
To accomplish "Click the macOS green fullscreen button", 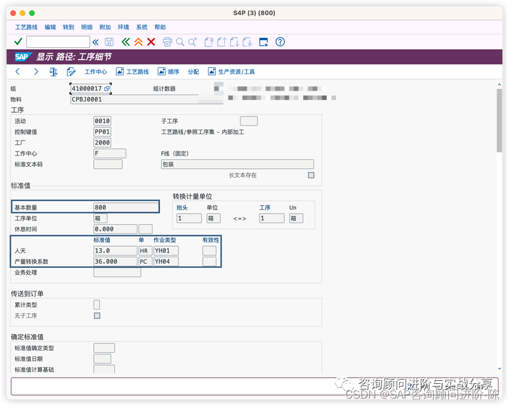I will [32, 13].
